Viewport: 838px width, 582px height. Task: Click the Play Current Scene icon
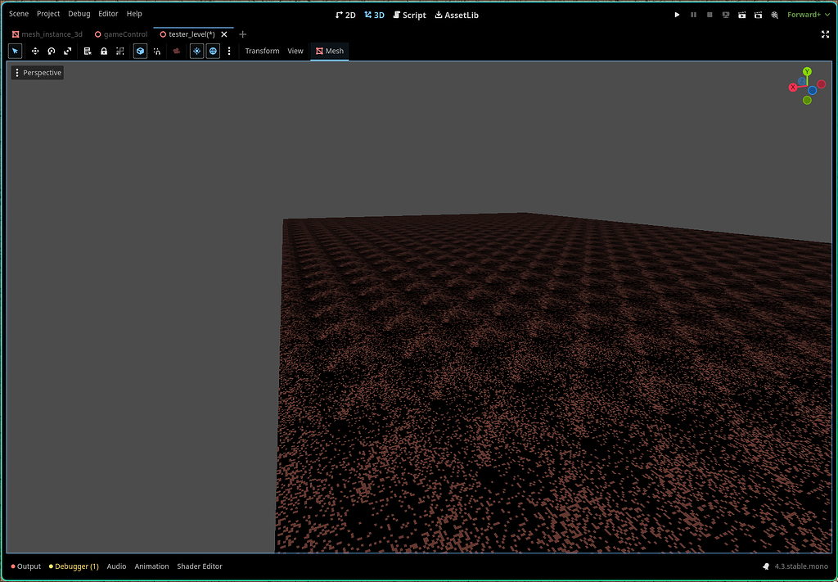point(741,15)
